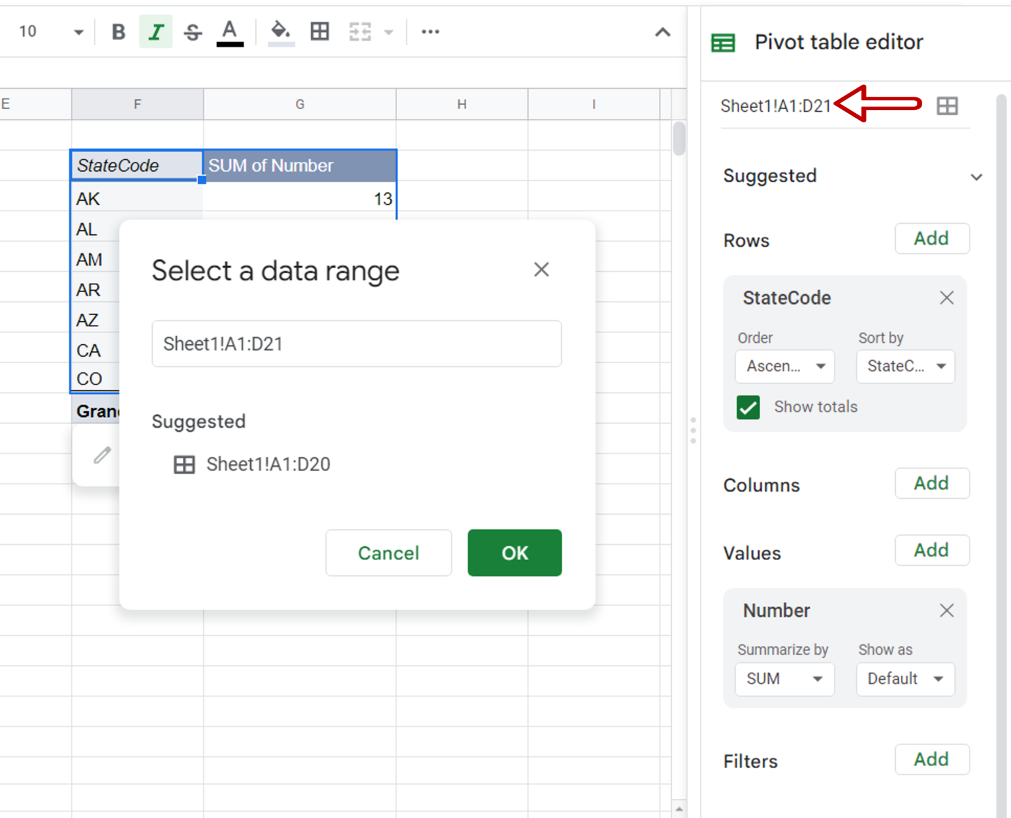Click the data range input field
This screenshot has width=1011, height=818.
tap(356, 343)
